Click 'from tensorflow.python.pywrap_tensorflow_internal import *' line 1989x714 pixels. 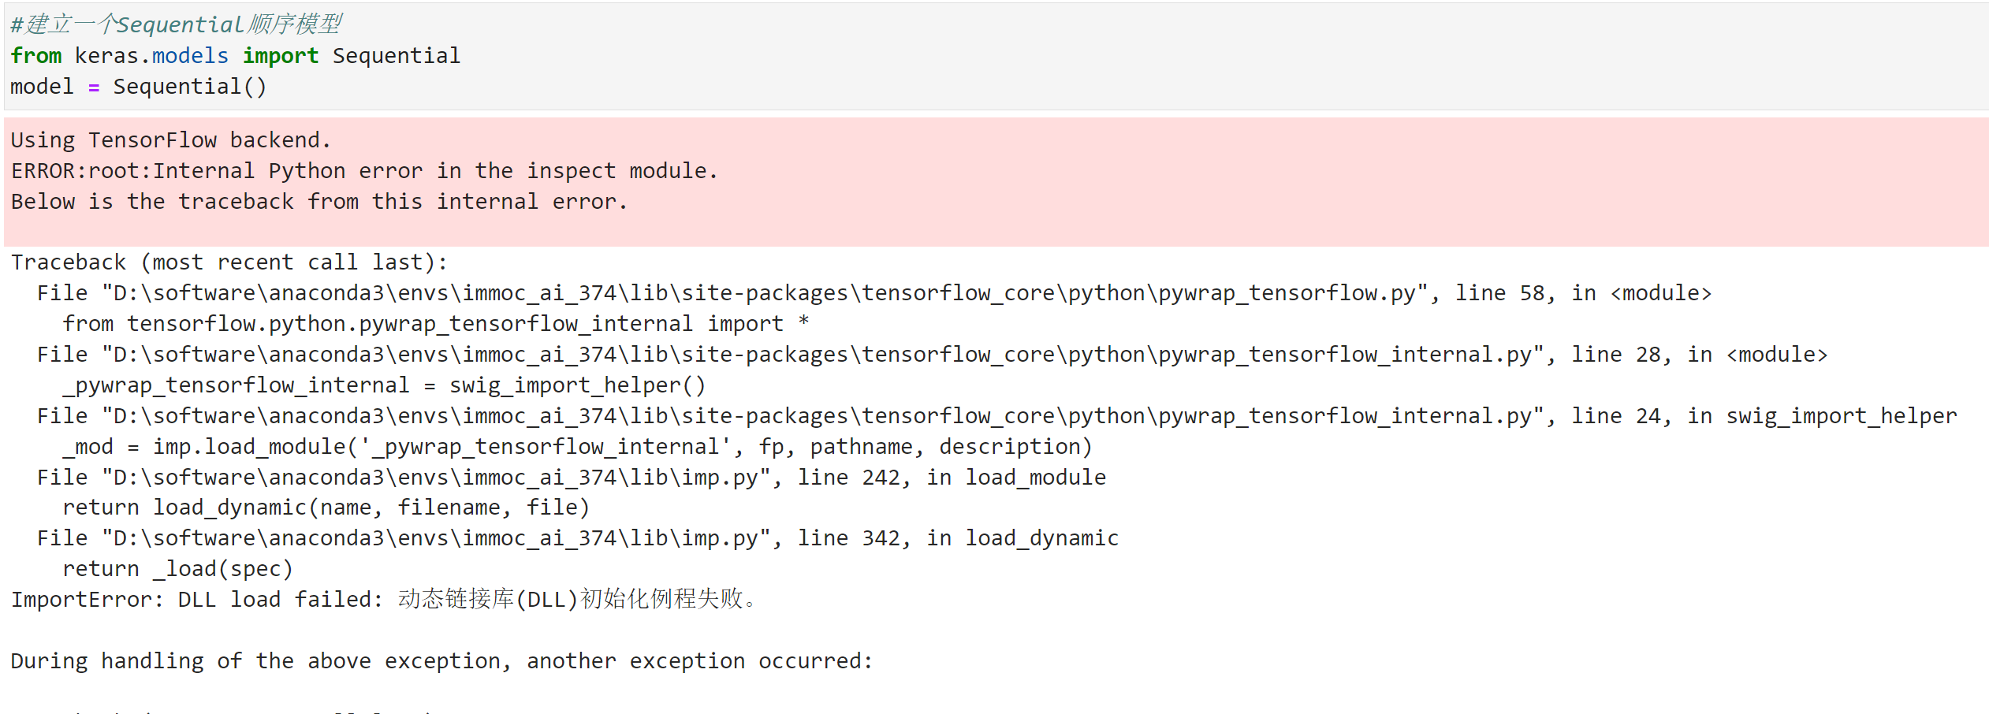pyautogui.click(x=435, y=324)
